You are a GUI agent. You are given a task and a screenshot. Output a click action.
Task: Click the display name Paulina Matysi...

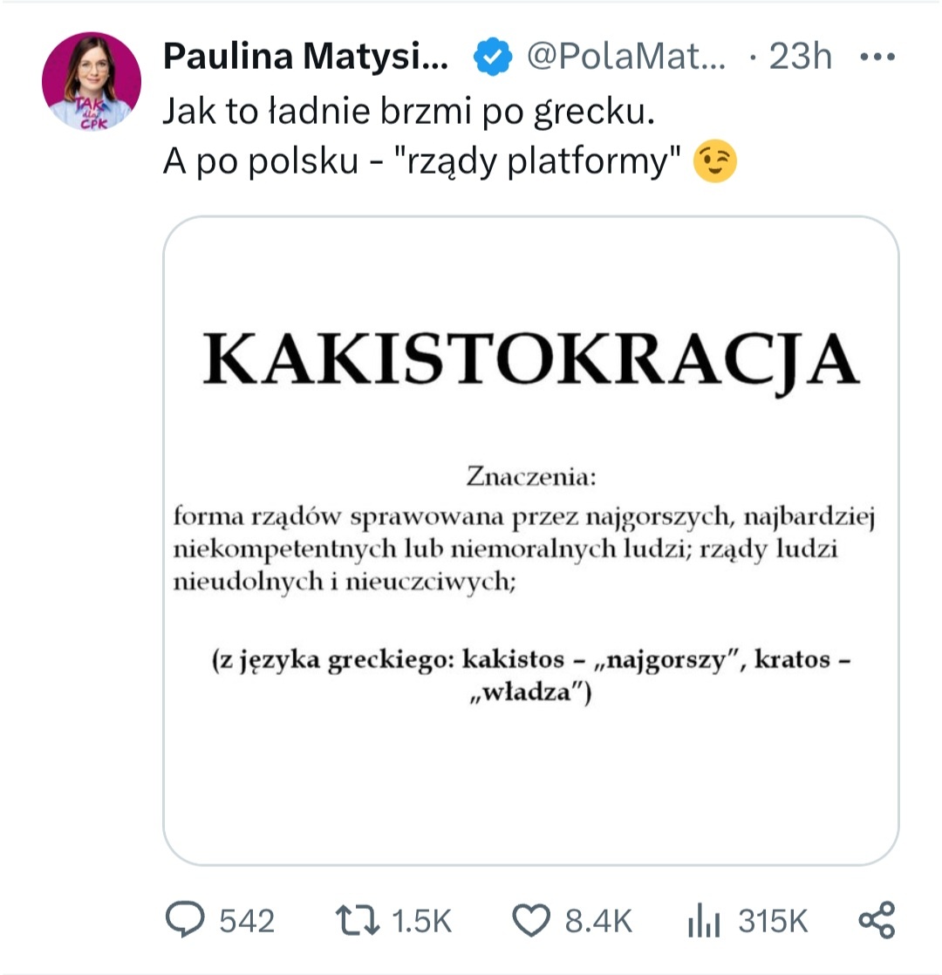(306, 58)
